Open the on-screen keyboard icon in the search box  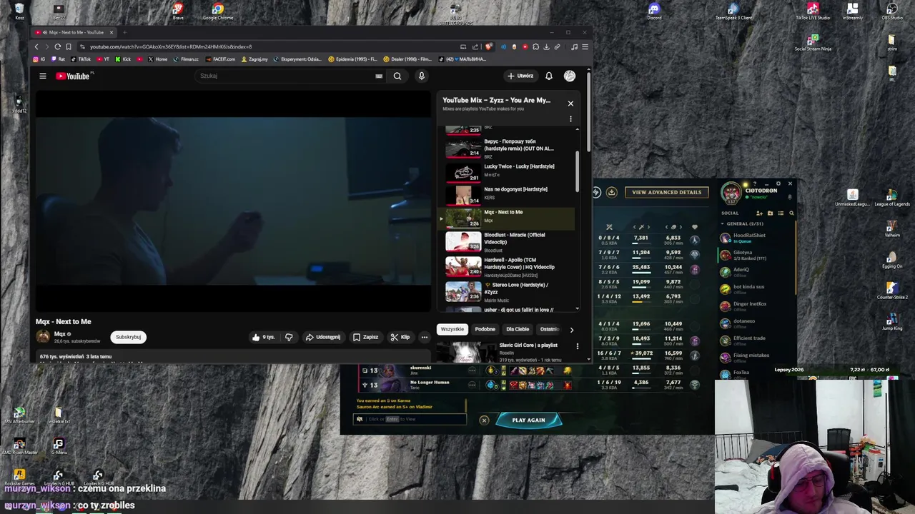coord(379,76)
